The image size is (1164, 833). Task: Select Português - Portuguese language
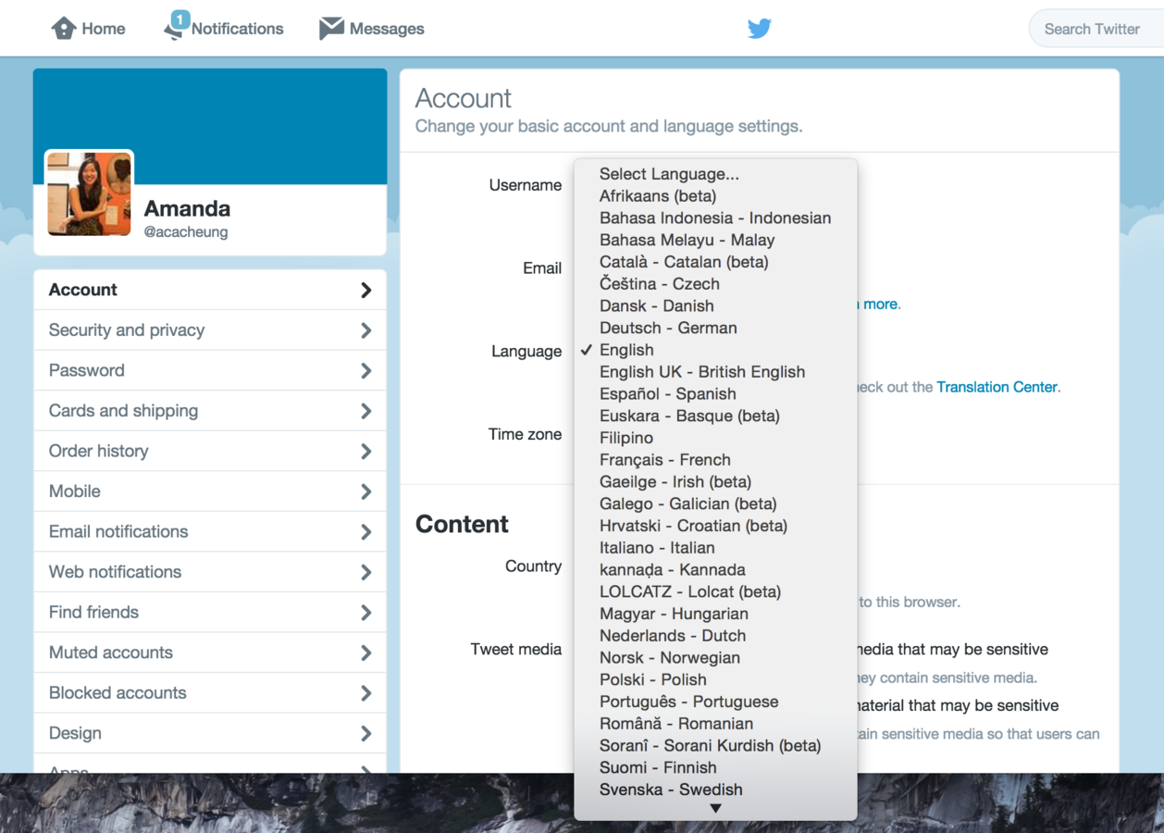click(715, 702)
